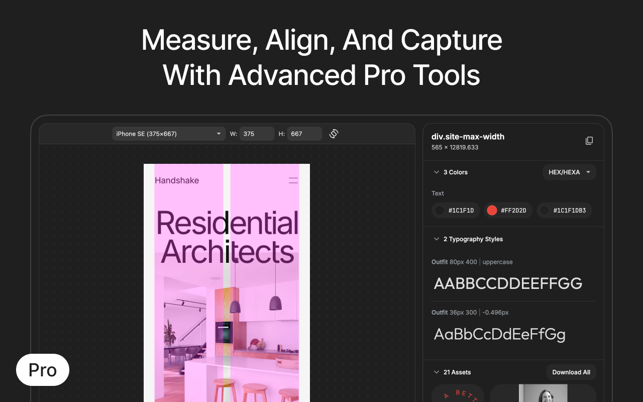The image size is (643, 402).
Task: Open the circular red text asset thumbnail
Action: tap(458, 394)
